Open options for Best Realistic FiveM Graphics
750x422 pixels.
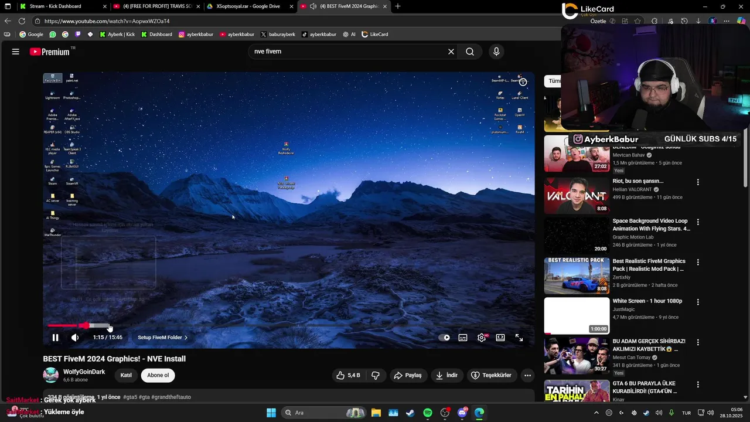coord(698,262)
